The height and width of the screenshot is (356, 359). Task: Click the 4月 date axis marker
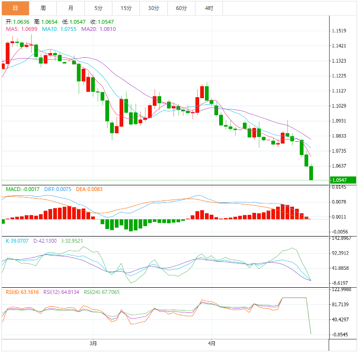pos(212,343)
